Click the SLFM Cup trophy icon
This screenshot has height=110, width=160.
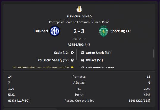coord(79,9)
